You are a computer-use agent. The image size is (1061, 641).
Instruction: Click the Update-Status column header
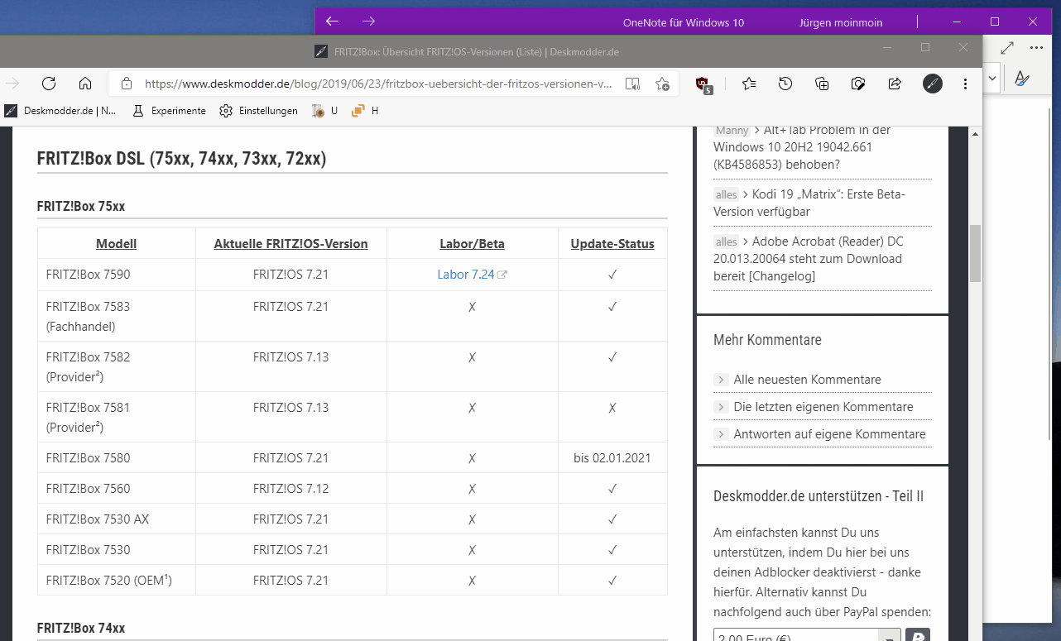(x=612, y=244)
